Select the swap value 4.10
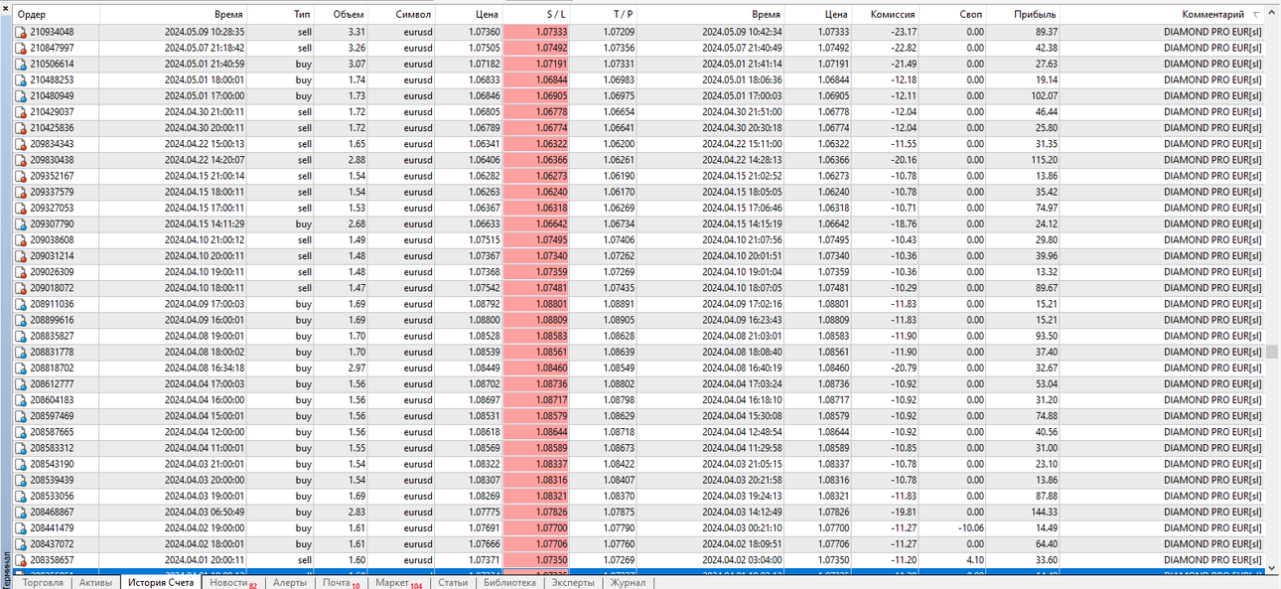 tap(974, 559)
